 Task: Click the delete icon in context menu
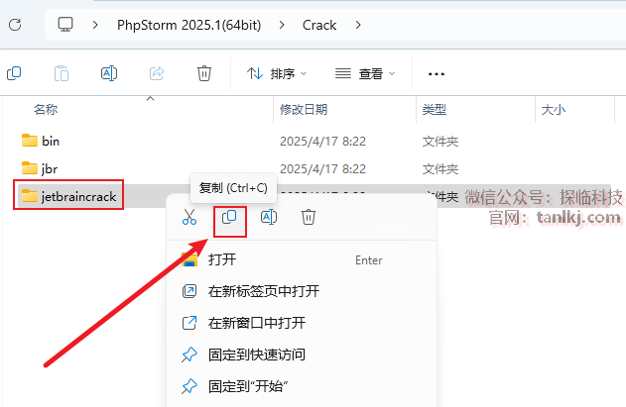(309, 217)
